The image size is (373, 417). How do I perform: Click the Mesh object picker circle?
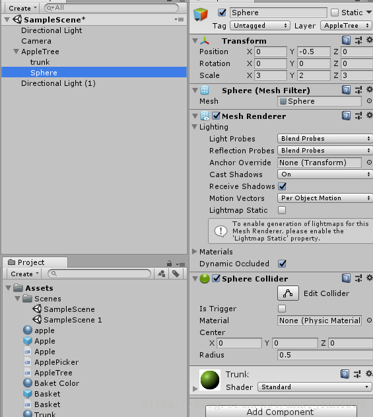tap(369, 101)
